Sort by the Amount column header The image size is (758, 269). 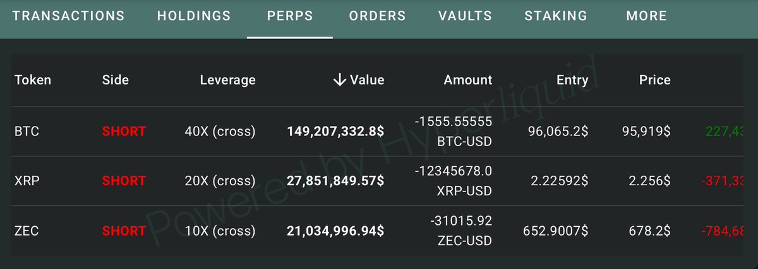467,80
